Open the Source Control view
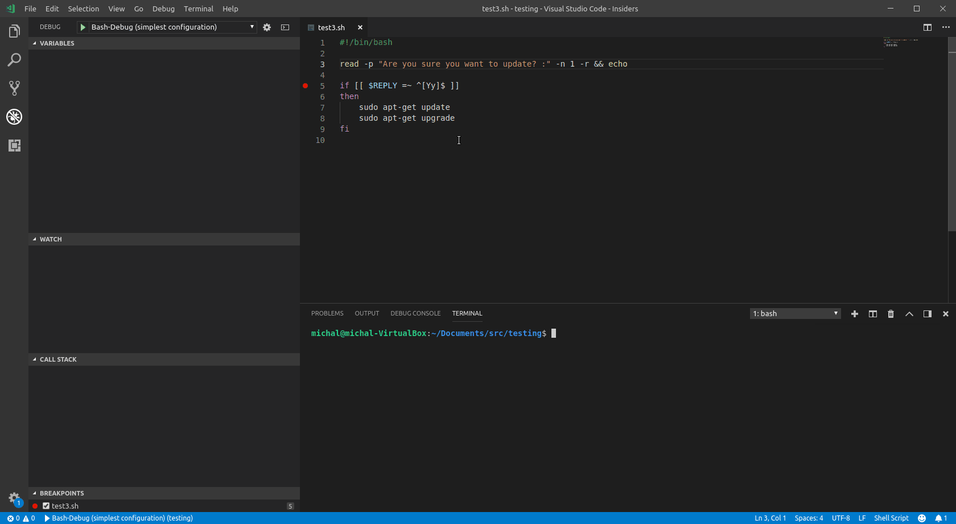956x524 pixels. pos(14,88)
